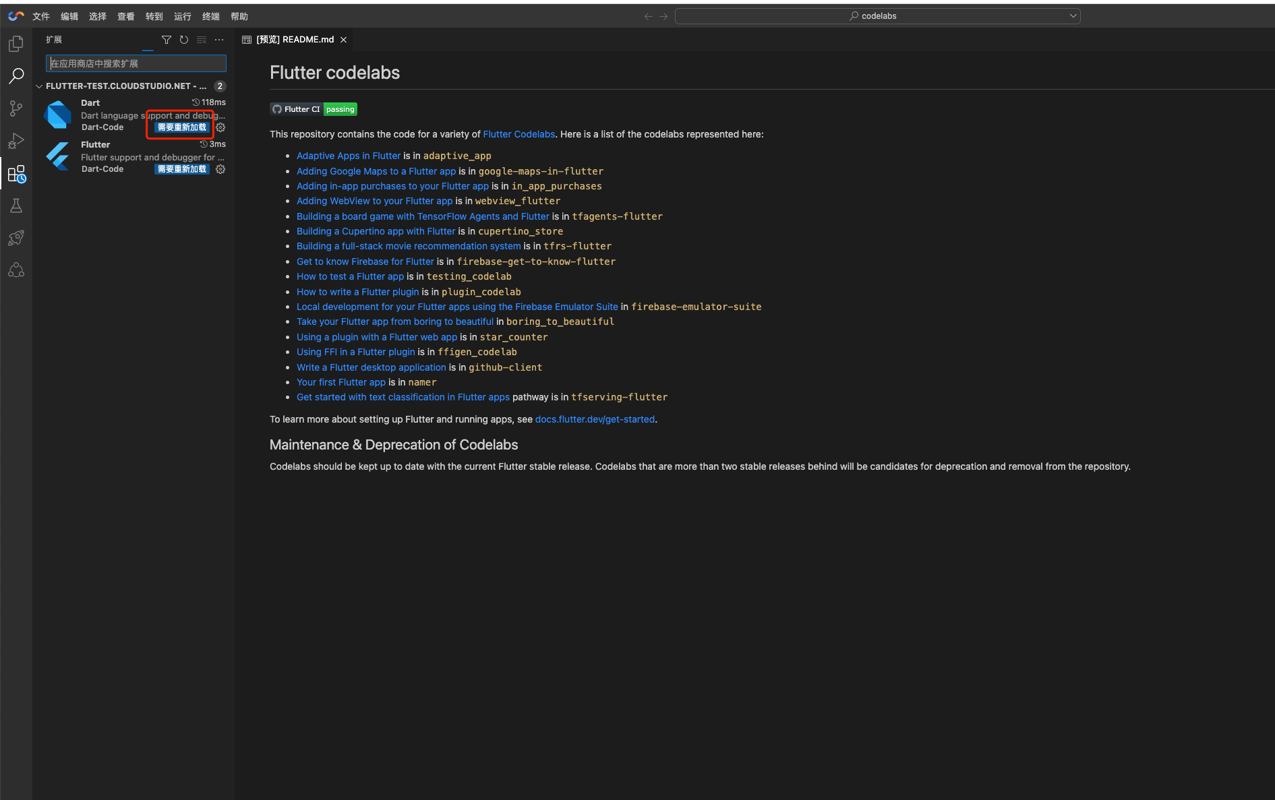Open the Testing flask icon
The width and height of the screenshot is (1275, 800).
16,206
